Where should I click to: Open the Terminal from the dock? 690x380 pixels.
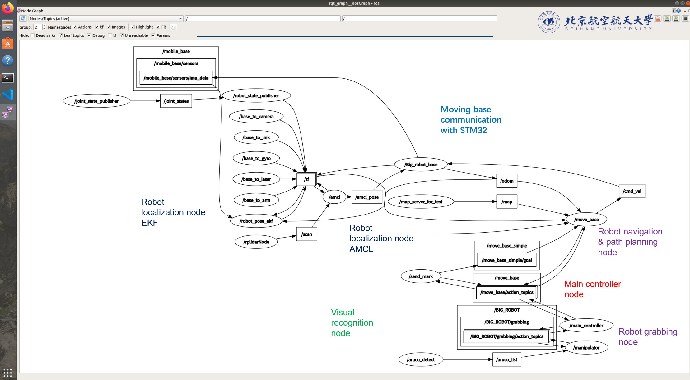(8, 78)
